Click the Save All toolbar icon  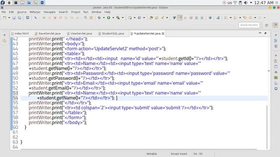pyautogui.click(x=20, y=17)
